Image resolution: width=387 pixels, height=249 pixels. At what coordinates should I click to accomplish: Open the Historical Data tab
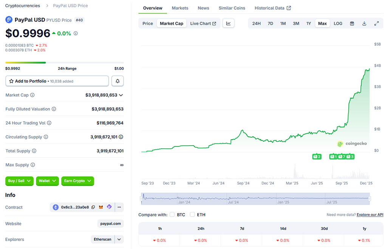point(272,8)
